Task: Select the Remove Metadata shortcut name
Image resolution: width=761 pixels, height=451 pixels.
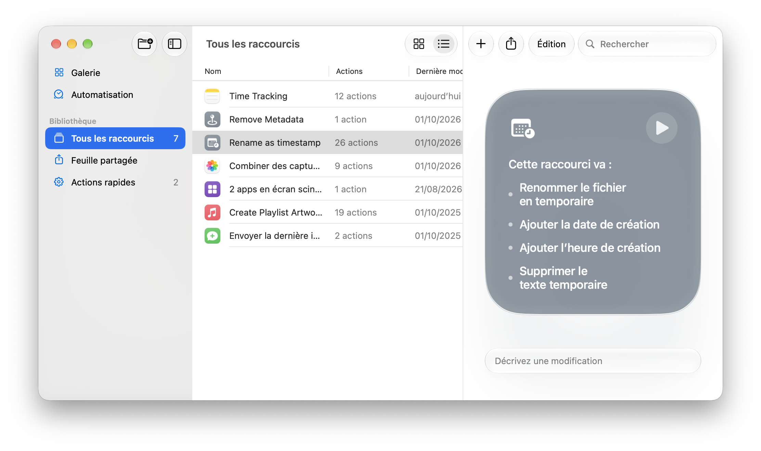Action: click(266, 119)
